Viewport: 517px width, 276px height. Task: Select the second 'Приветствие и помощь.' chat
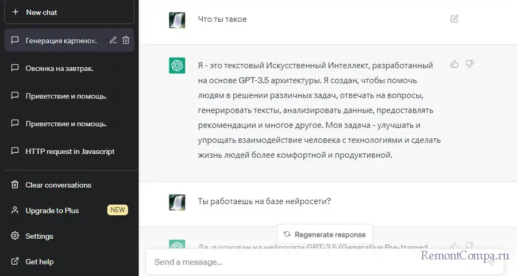click(x=65, y=123)
